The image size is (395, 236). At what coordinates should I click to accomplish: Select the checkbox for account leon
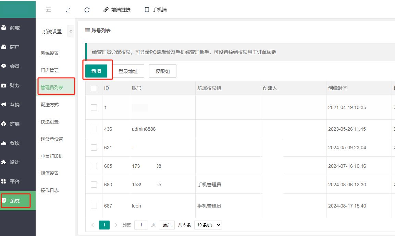click(x=94, y=206)
